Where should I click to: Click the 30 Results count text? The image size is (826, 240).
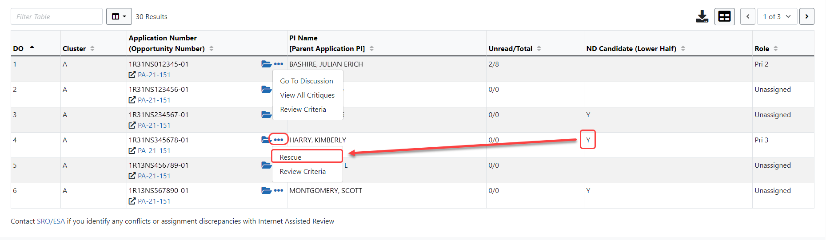152,16
